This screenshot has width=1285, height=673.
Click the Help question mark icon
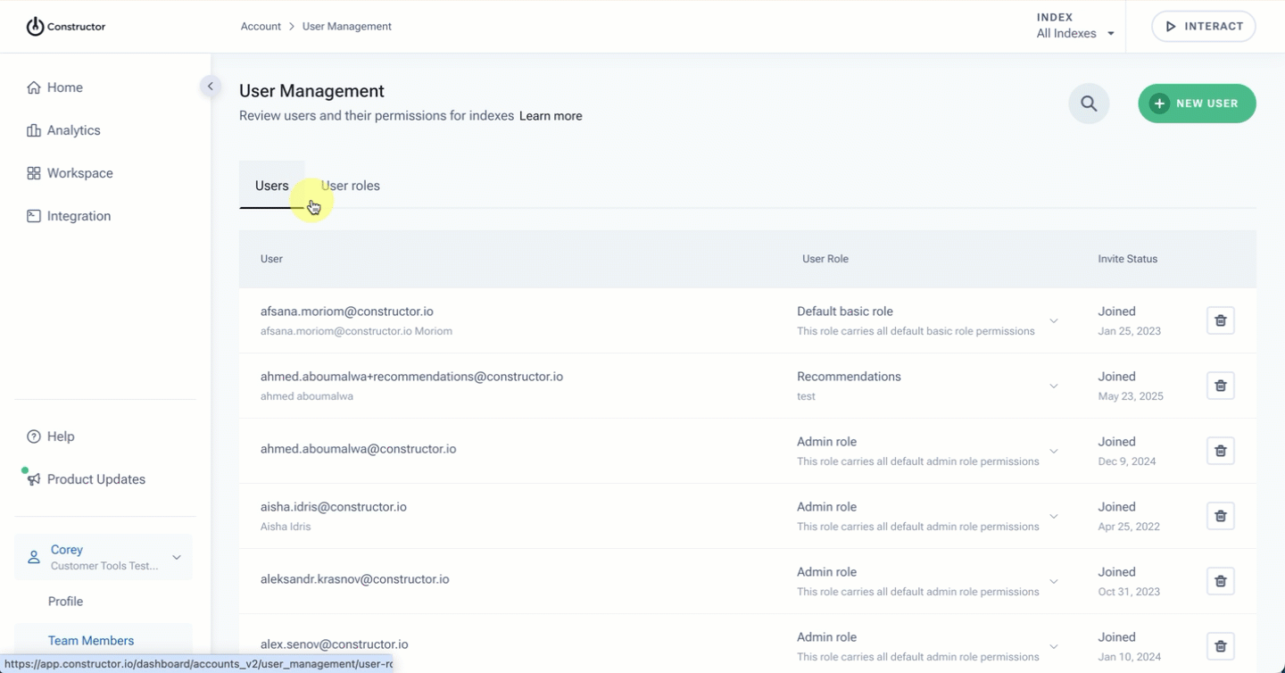34,436
